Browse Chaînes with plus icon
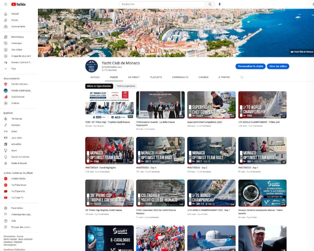 [6, 103]
